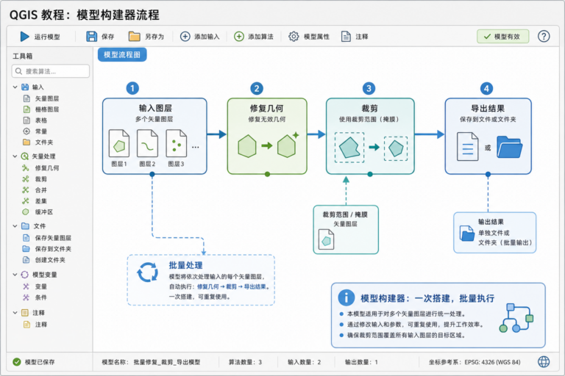Select the 创建文件夹 icon in toolbox
The image size is (565, 376).
click(26, 260)
